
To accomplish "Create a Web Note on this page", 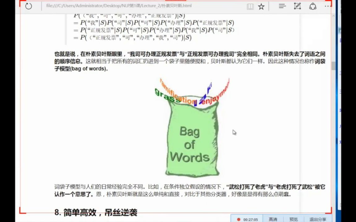I will (x=297, y=6).
